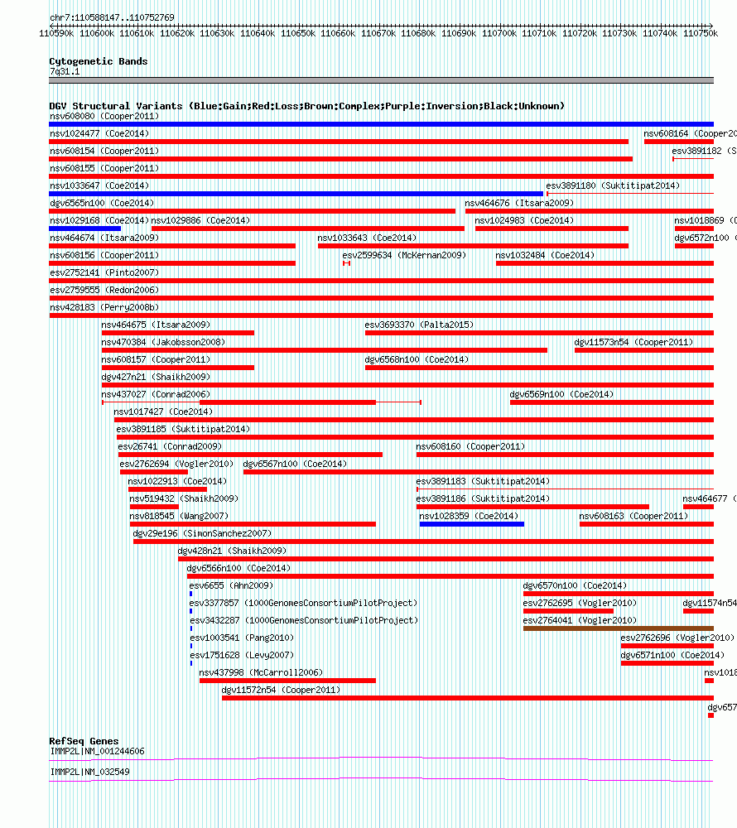Open nsv464676 (Itsara2009) variant label

point(519,204)
